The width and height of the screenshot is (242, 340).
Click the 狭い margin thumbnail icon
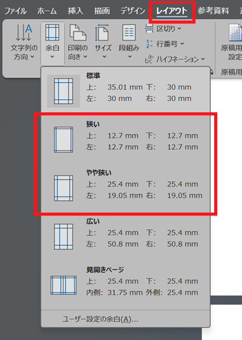pyautogui.click(x=64, y=140)
